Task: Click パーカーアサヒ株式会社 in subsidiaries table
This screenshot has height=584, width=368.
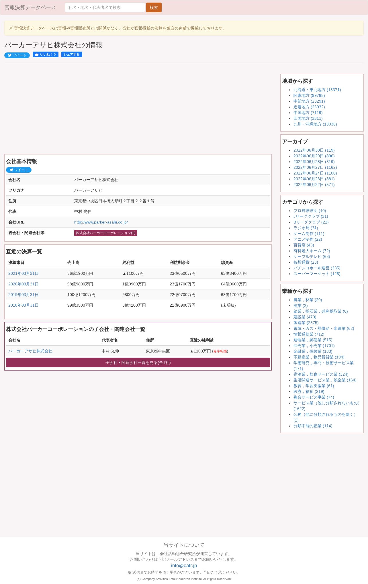Action: tap(30, 351)
